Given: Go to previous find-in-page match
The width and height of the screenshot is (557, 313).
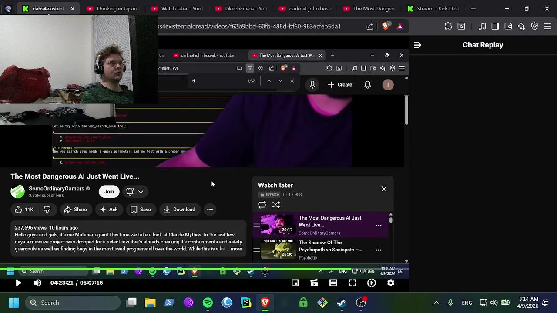Looking at the screenshot, I should [x=269, y=81].
